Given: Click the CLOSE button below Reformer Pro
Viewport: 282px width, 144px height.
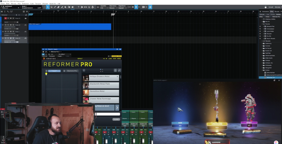Looking at the screenshot, I should tap(116, 119).
